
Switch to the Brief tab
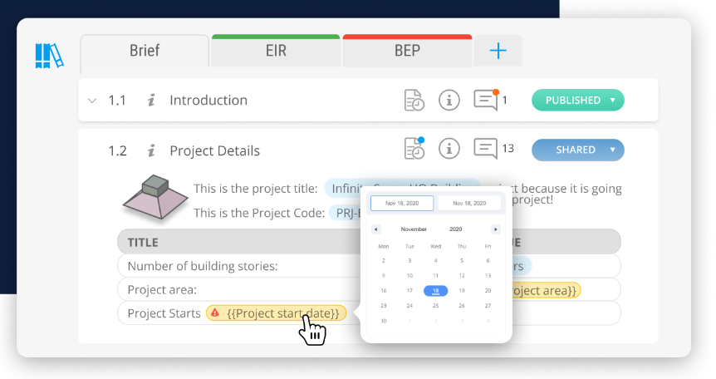click(145, 51)
